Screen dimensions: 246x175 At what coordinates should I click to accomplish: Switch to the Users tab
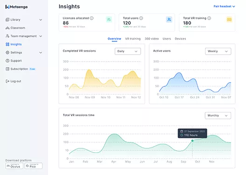tap(167, 39)
